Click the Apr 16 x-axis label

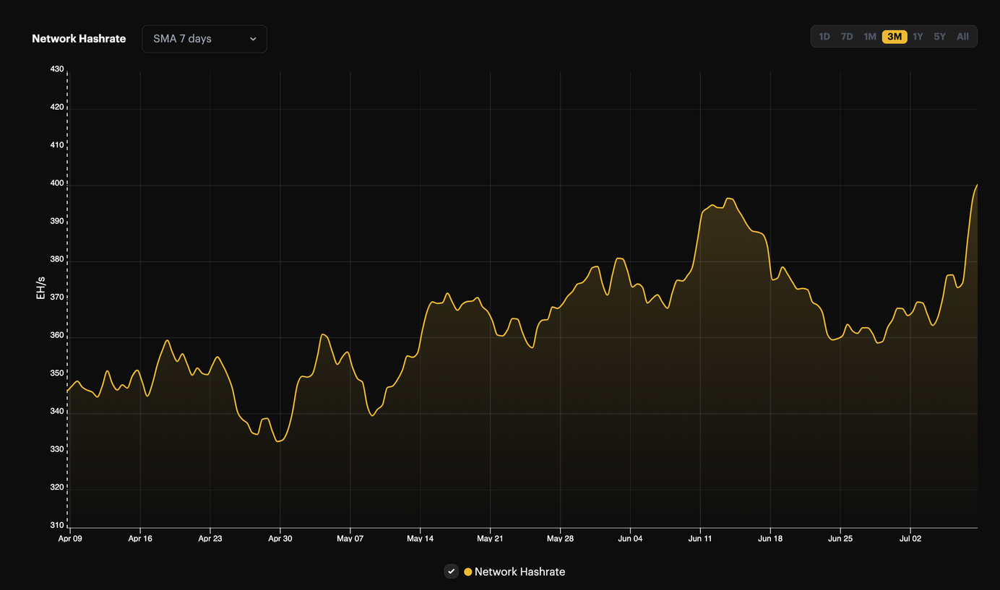pos(139,539)
